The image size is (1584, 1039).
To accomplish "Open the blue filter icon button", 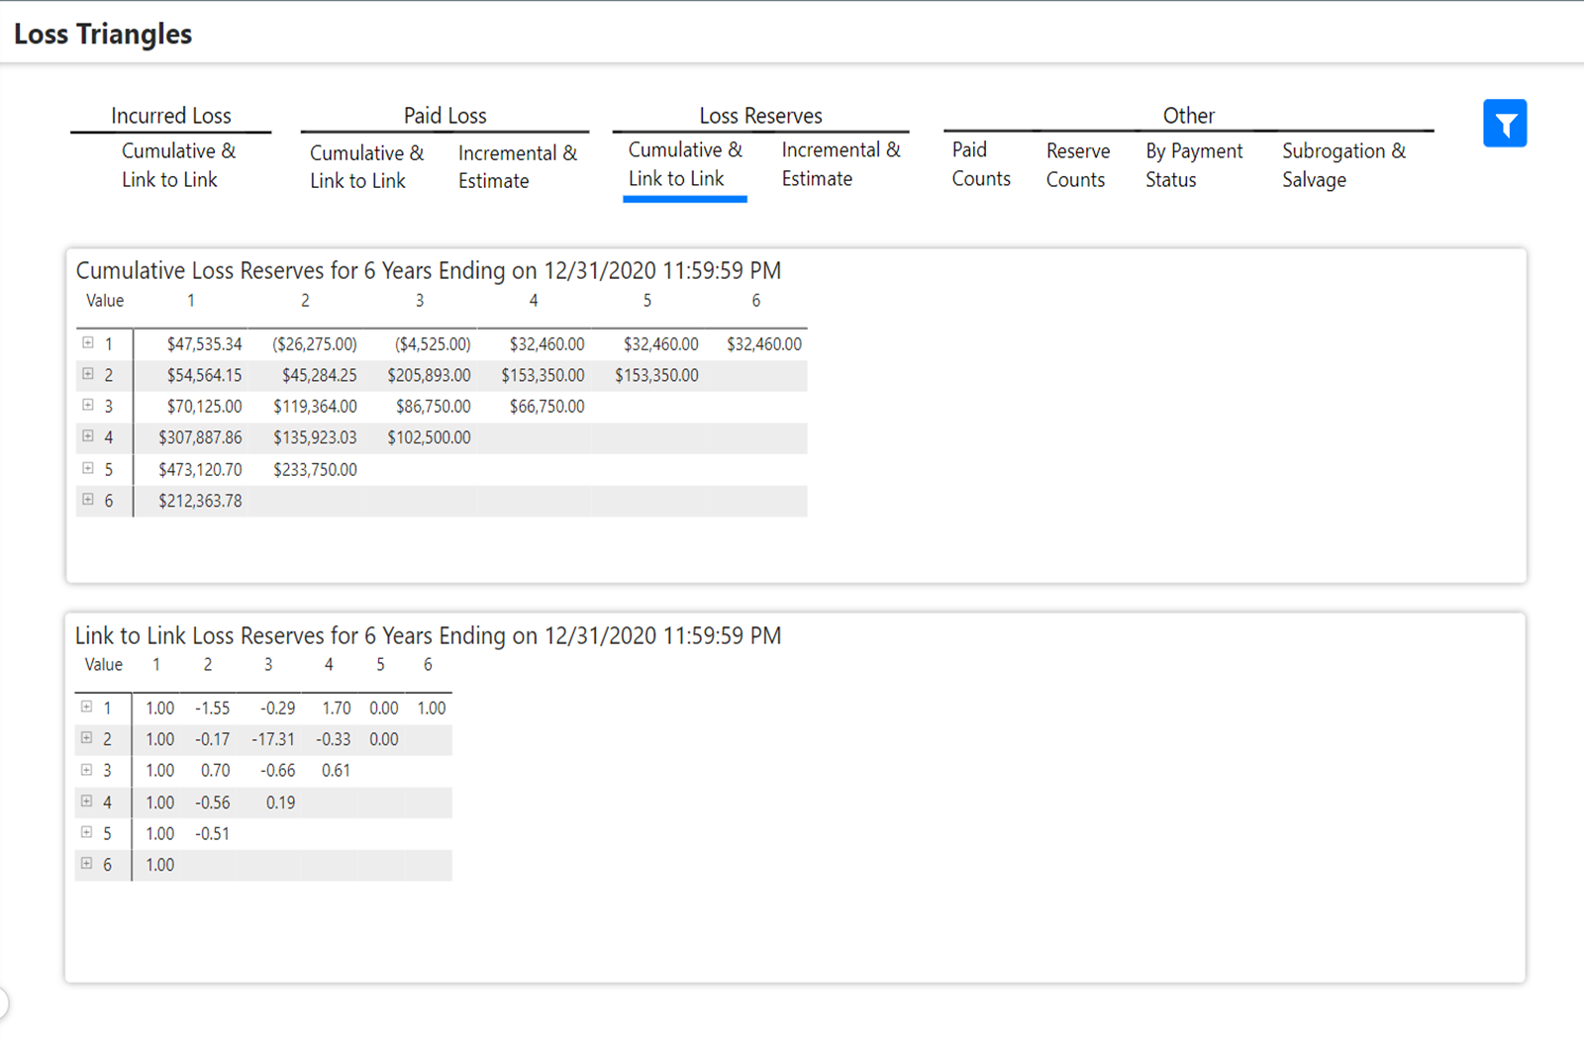I will [x=1504, y=124].
